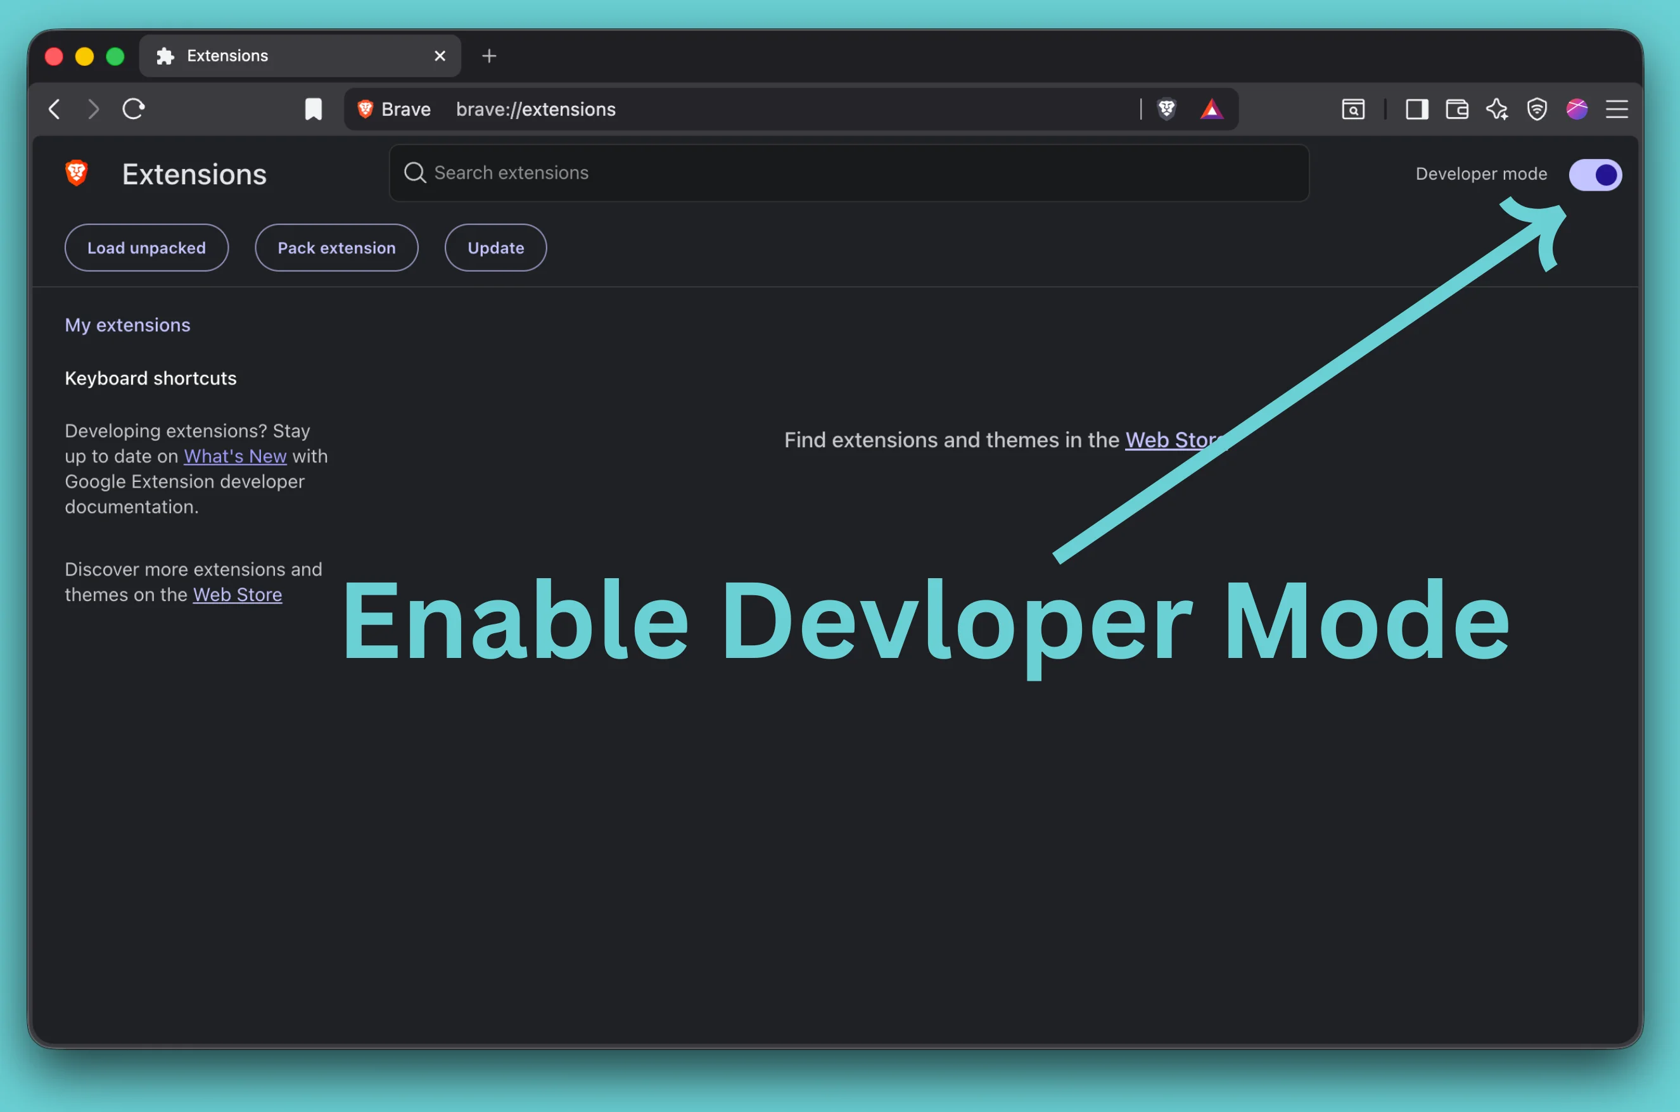
Task: Open the profile avatar menu
Action: point(1576,109)
